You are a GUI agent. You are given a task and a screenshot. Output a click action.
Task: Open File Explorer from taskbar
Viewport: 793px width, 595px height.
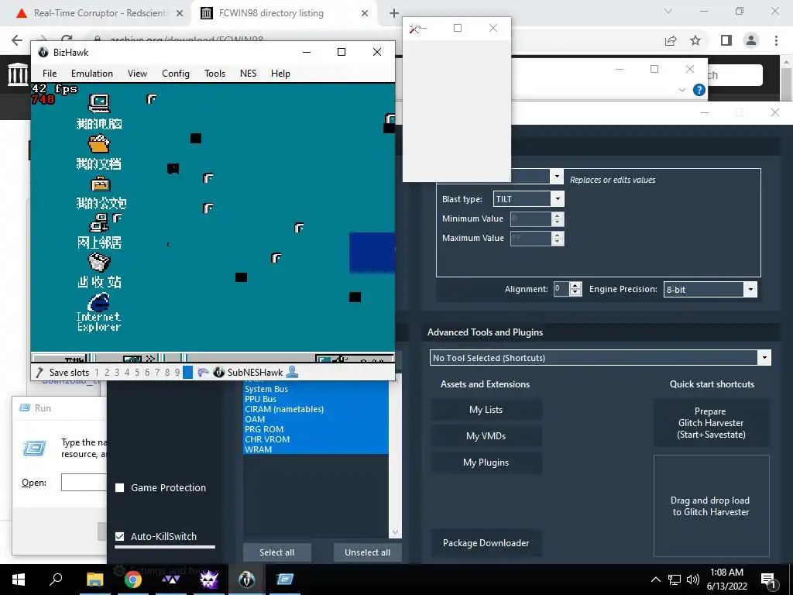pos(94,580)
